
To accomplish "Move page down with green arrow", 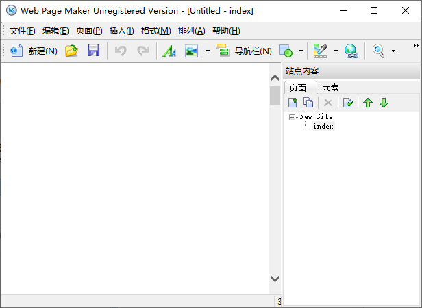I will [x=384, y=103].
